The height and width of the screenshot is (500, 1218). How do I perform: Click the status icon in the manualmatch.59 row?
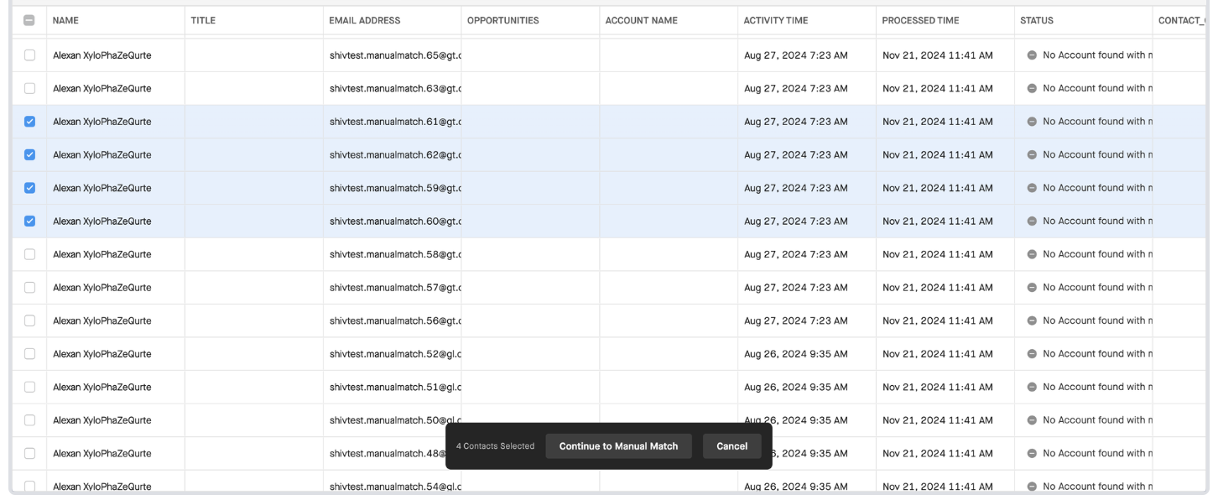[1031, 188]
